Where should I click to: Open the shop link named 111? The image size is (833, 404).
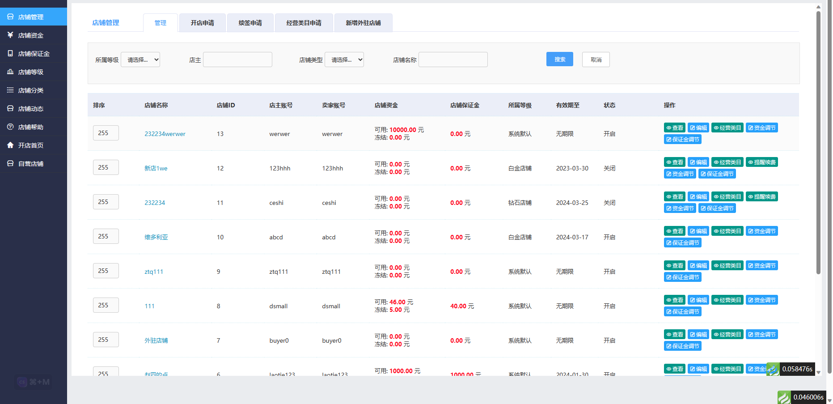tap(149, 306)
